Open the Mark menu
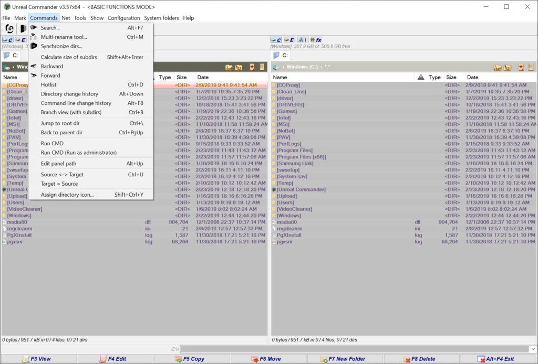538x364 pixels. [x=20, y=18]
